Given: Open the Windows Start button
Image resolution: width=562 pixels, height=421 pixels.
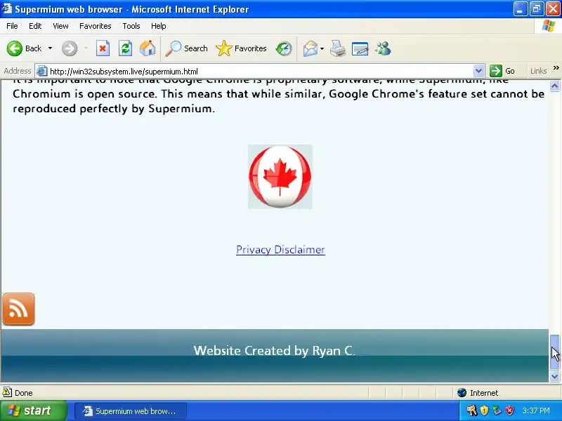Looking at the screenshot, I should point(33,410).
